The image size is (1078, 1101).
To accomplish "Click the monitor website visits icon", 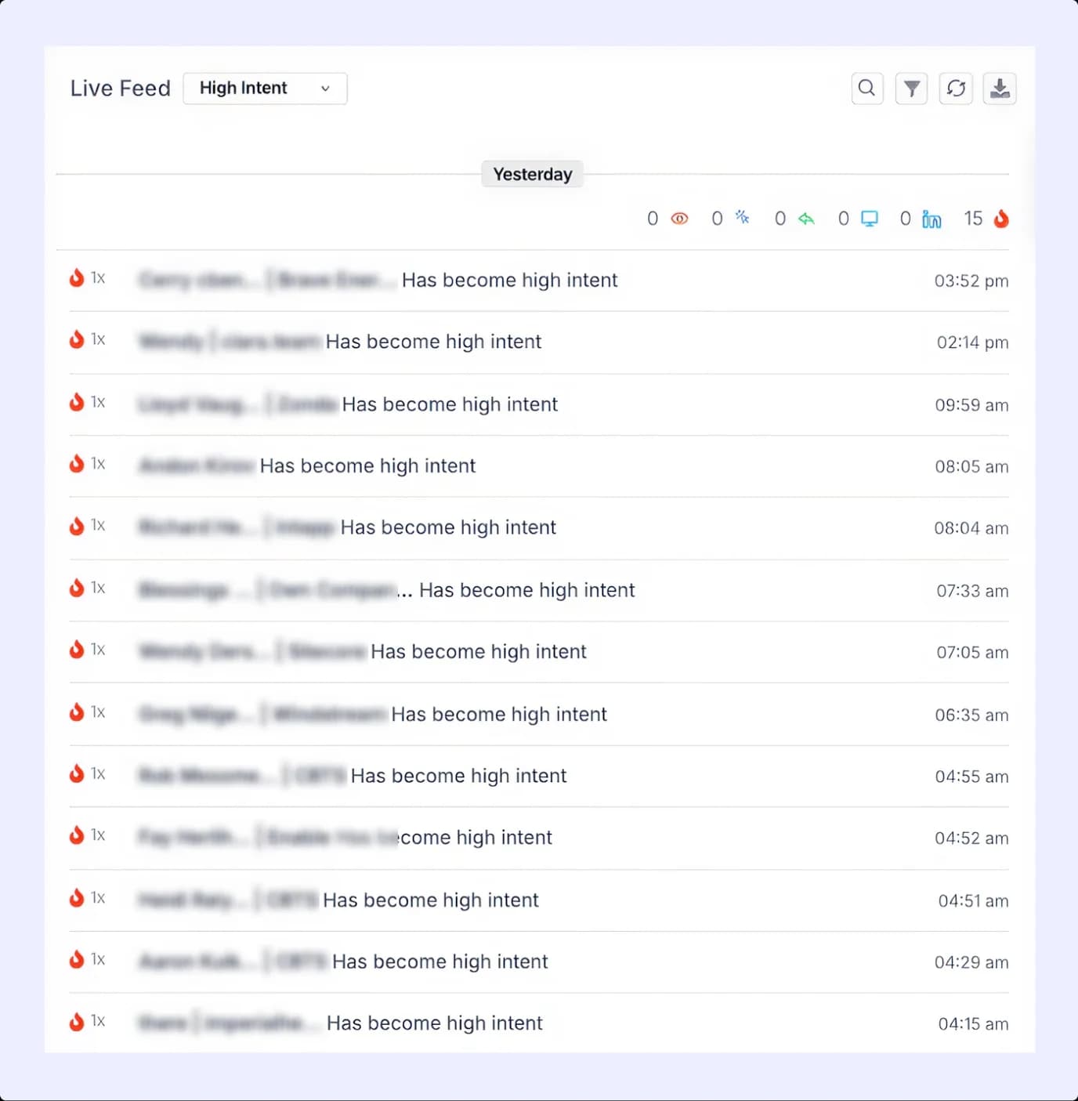I will 870,219.
